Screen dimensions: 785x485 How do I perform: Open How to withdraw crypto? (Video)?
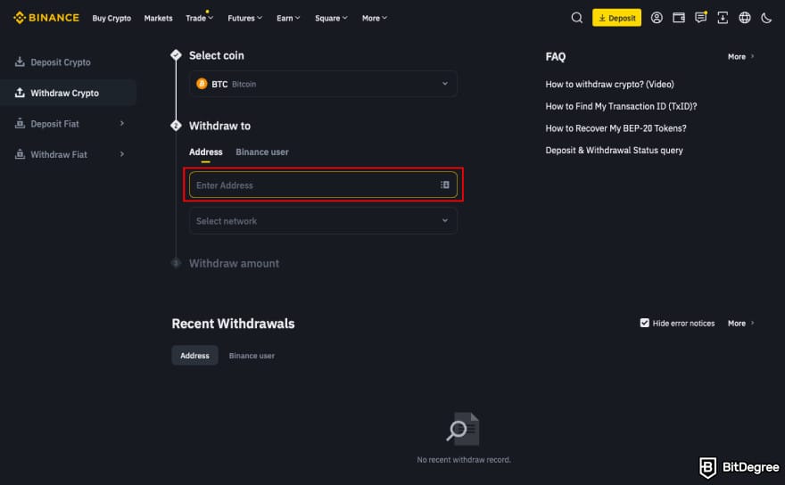(x=609, y=84)
